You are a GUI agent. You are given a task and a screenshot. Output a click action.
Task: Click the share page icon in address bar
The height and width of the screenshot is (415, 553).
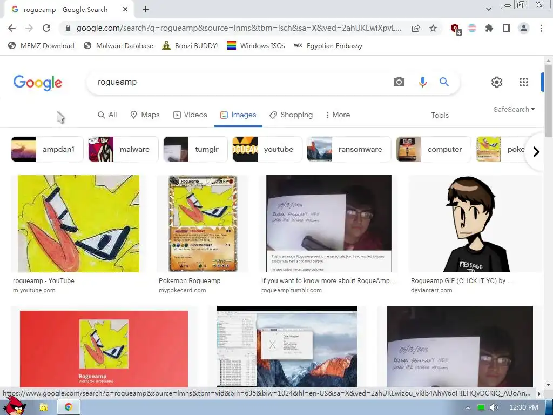point(416,28)
